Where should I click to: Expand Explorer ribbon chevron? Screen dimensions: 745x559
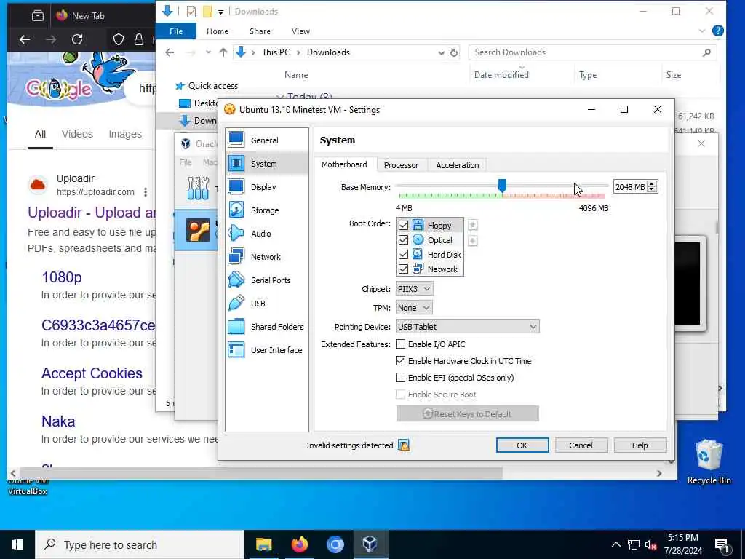click(702, 31)
